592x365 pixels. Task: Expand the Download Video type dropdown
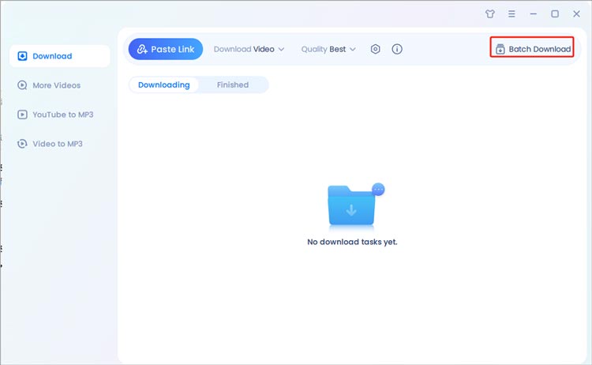[x=249, y=49]
